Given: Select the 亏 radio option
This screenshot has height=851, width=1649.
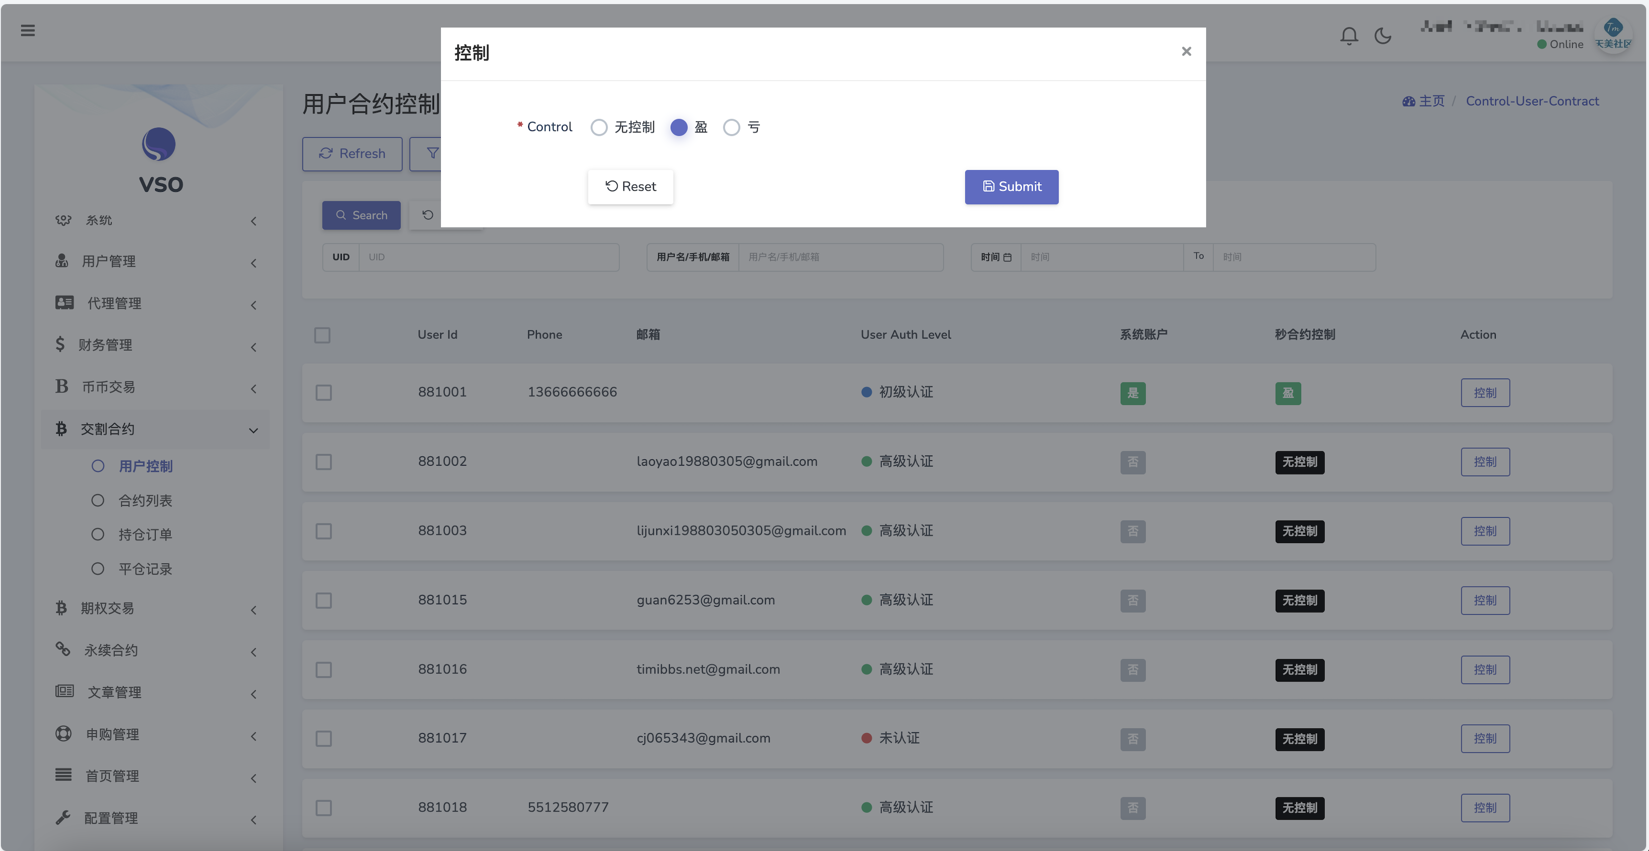Looking at the screenshot, I should pos(731,128).
